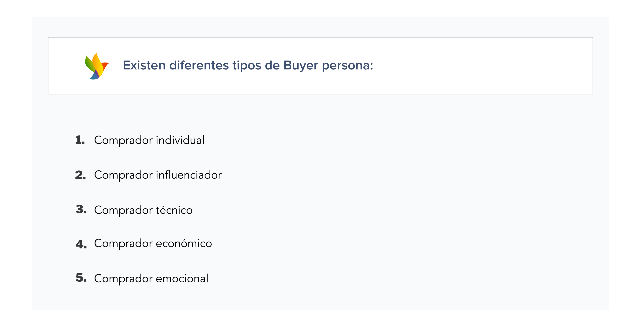Click the word "persona:" in the heading

pos(347,66)
